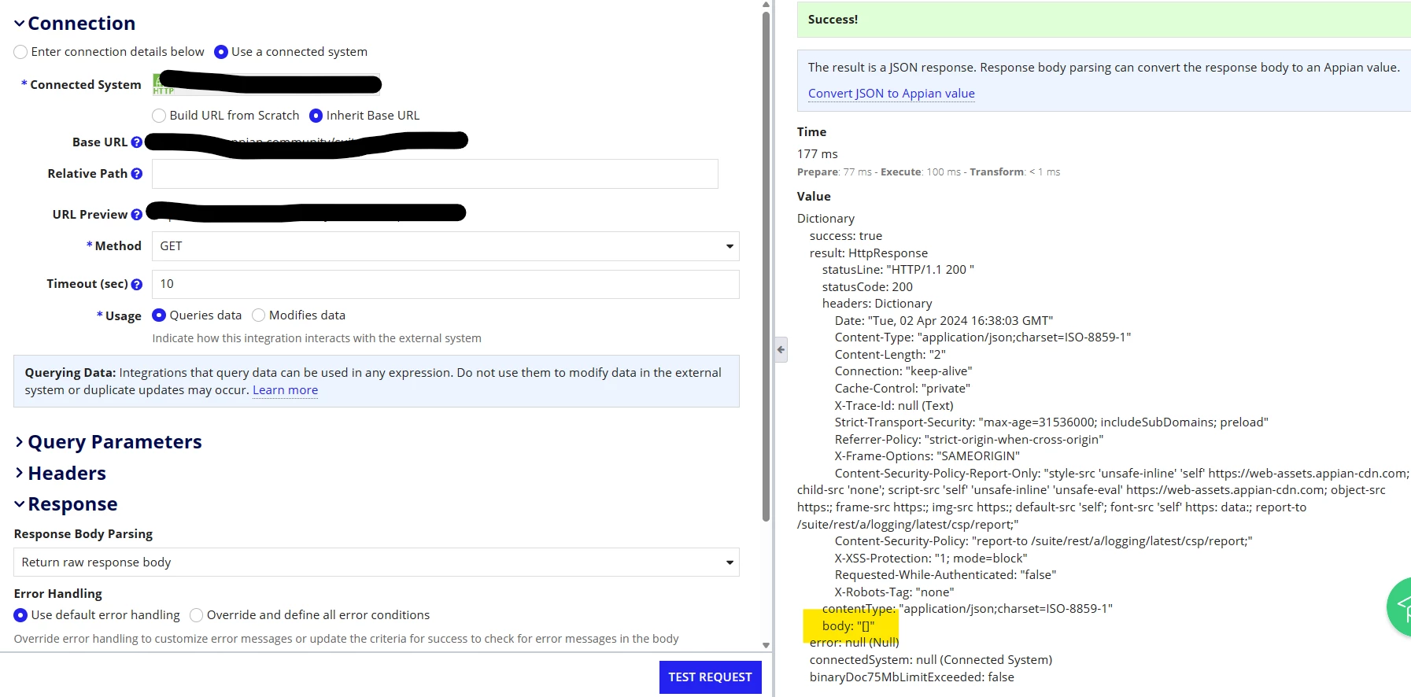Image resolution: width=1411 pixels, height=697 pixels.
Task: Click the Relative Path help icon
Action: coord(137,174)
